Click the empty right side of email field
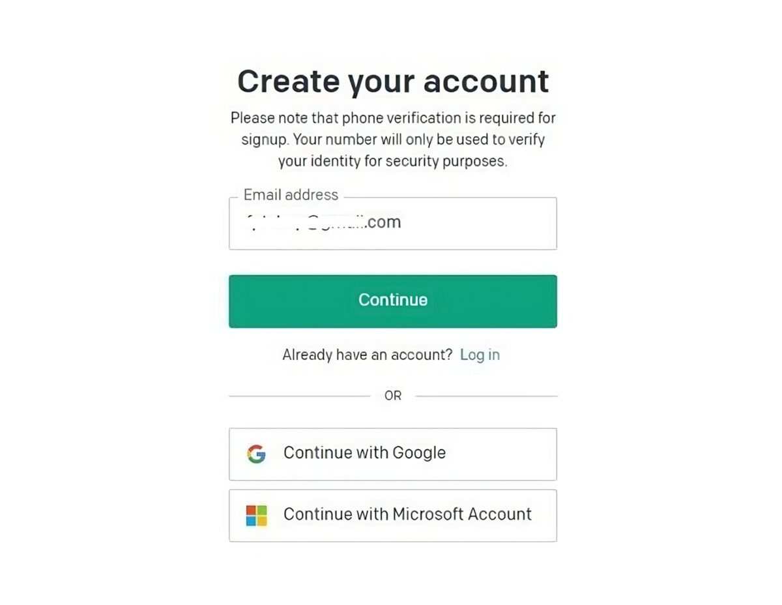This screenshot has height=605, width=782. [479, 223]
